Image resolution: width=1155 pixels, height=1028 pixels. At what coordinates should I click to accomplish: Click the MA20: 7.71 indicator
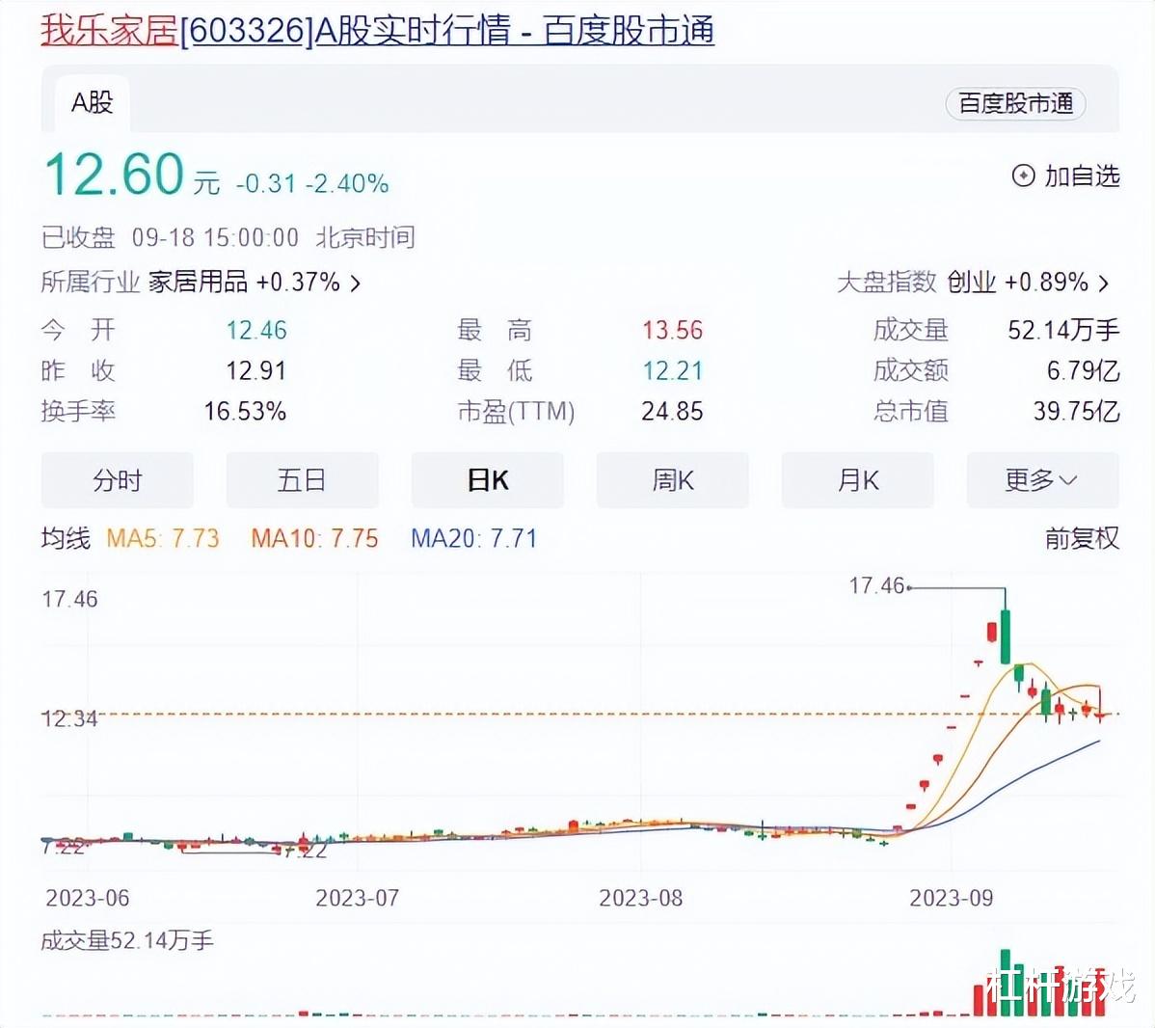[473, 539]
